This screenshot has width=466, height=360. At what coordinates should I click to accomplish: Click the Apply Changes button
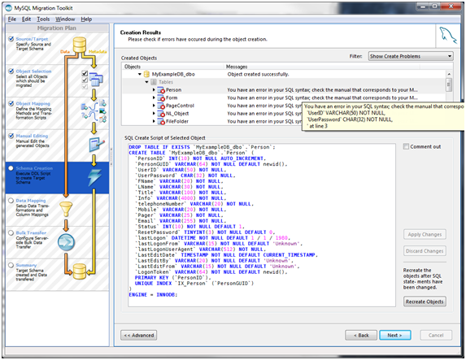425,234
